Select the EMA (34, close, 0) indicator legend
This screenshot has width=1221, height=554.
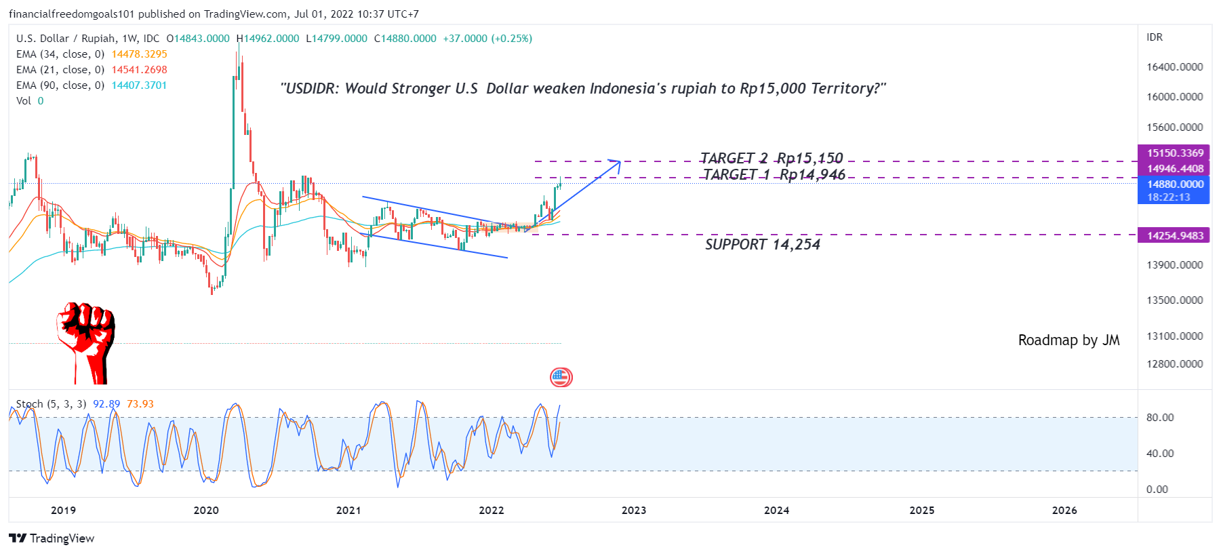click(60, 54)
